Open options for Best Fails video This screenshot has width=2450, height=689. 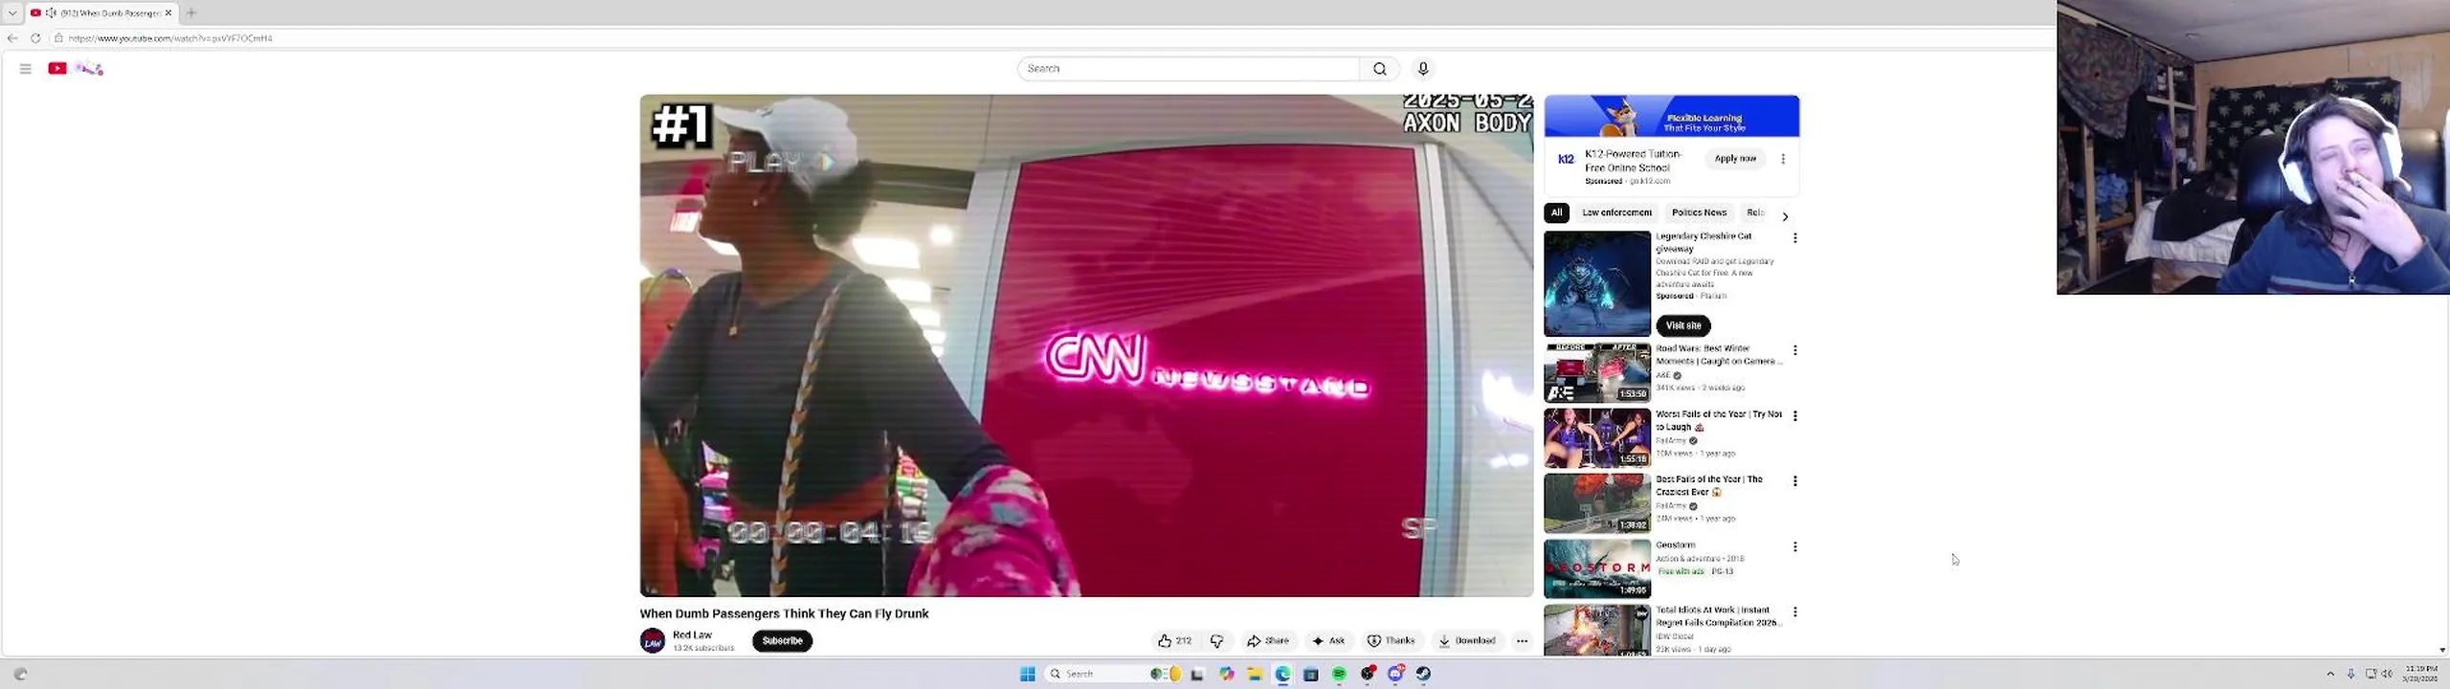[1794, 481]
